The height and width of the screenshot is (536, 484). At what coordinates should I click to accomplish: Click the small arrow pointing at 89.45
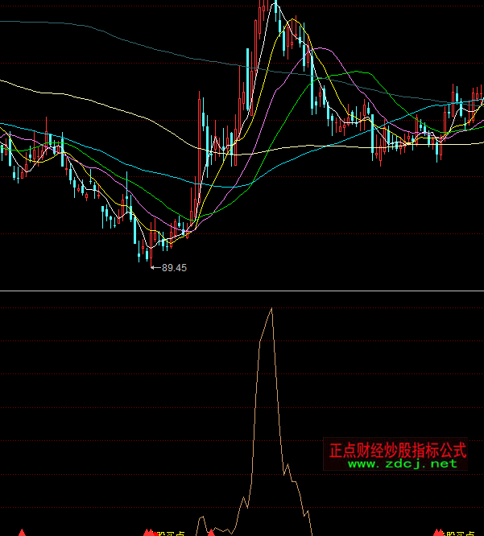point(155,268)
